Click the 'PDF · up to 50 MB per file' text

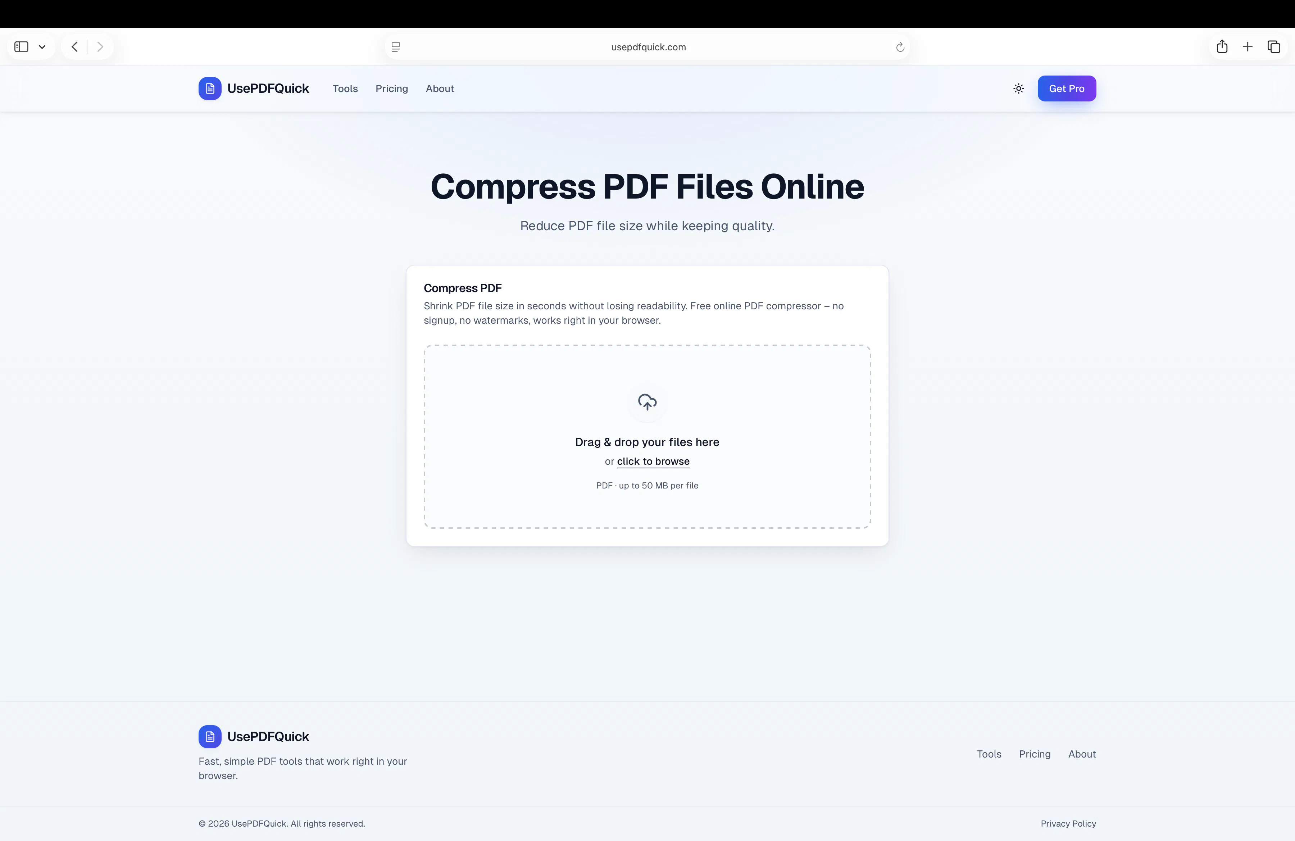[x=647, y=486]
